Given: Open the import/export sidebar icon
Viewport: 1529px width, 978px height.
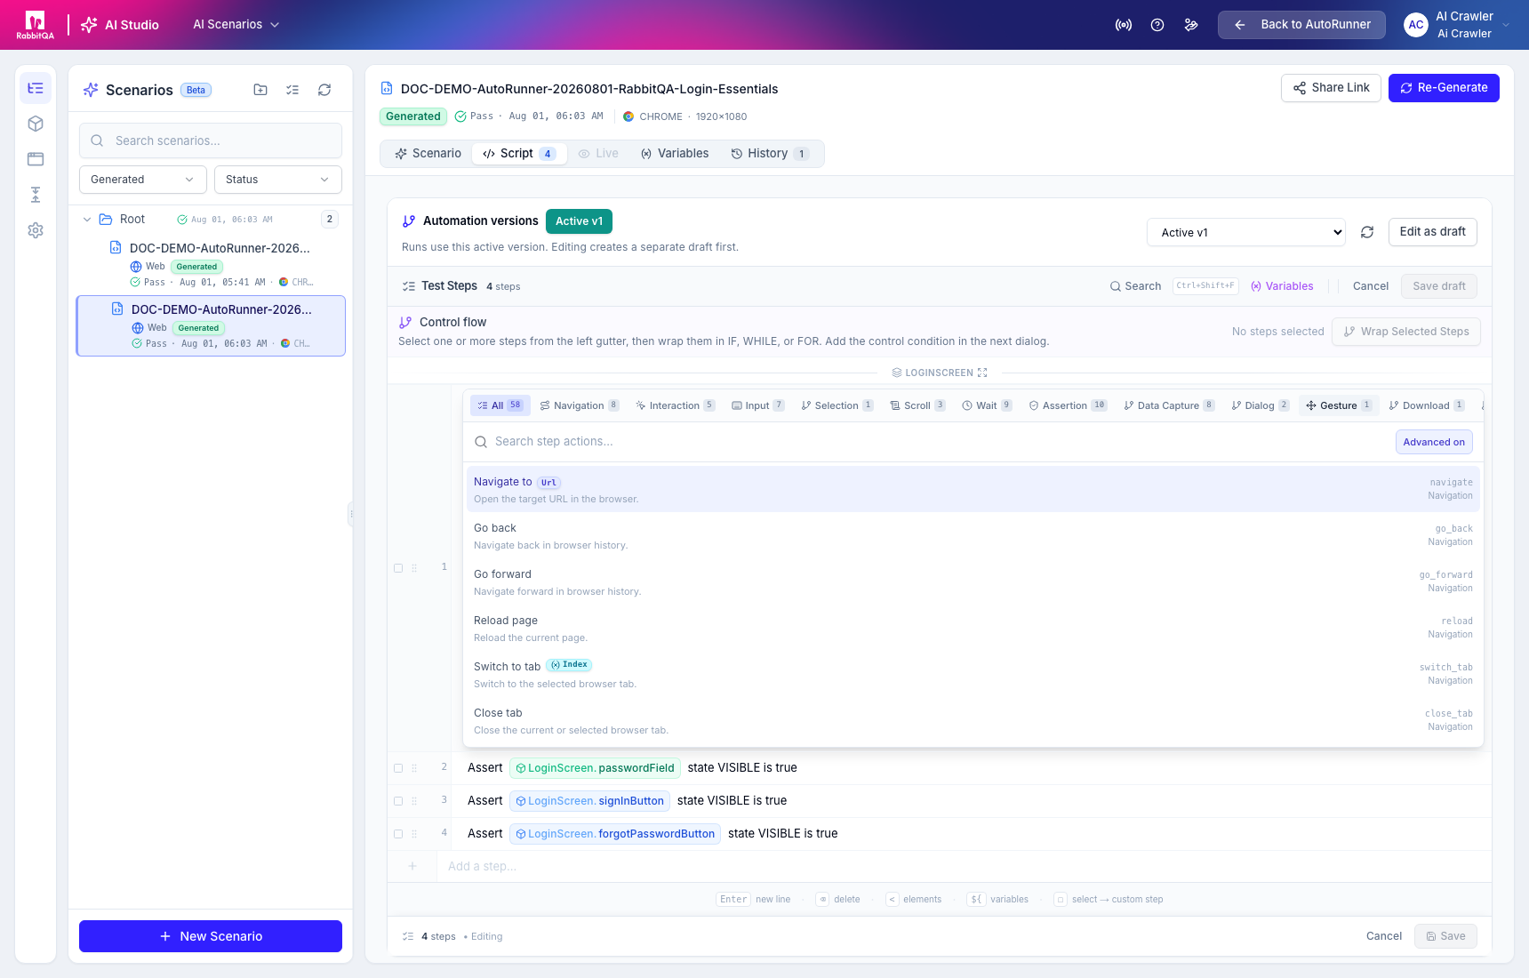Looking at the screenshot, I should (x=36, y=195).
